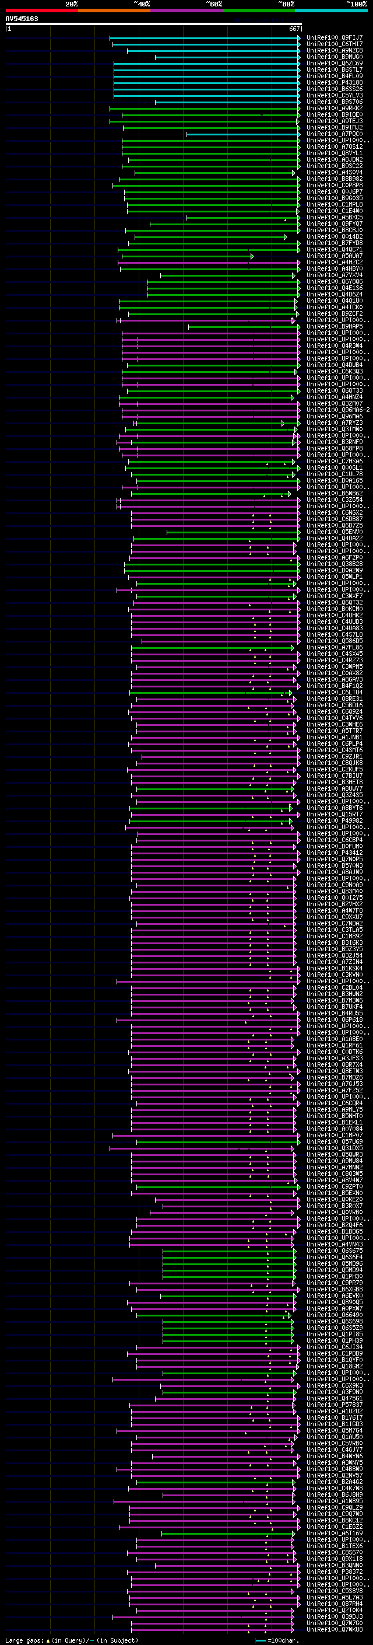373x1645 pixels.
Task: Click the cyan alignment bar of UniRef100_B9IMJ2's neighbor A7PQC0
Action: click(x=243, y=134)
